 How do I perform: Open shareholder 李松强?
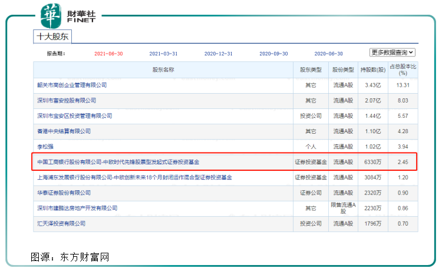(x=45, y=147)
